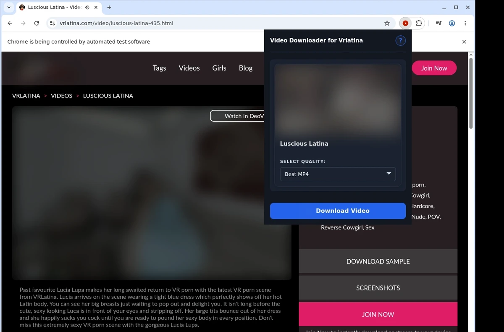504x332 pixels.
Task: Open a new browser tab
Action: pos(109,7)
